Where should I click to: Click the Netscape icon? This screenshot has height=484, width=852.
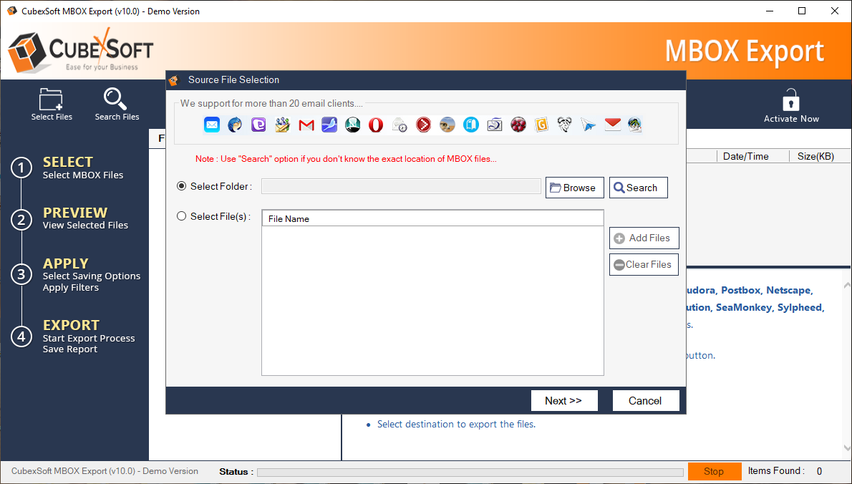pos(352,125)
